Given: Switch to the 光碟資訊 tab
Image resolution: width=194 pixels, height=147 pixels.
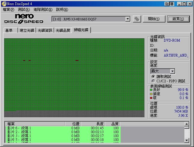Looking at the screenshot, I should click(x=45, y=30).
